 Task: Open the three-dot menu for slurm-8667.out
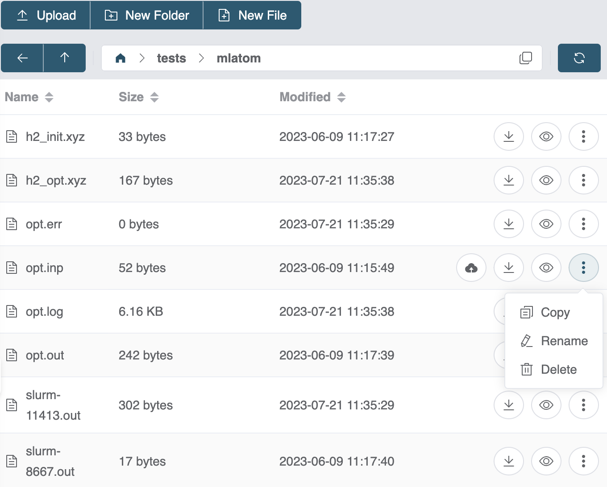coord(583,461)
